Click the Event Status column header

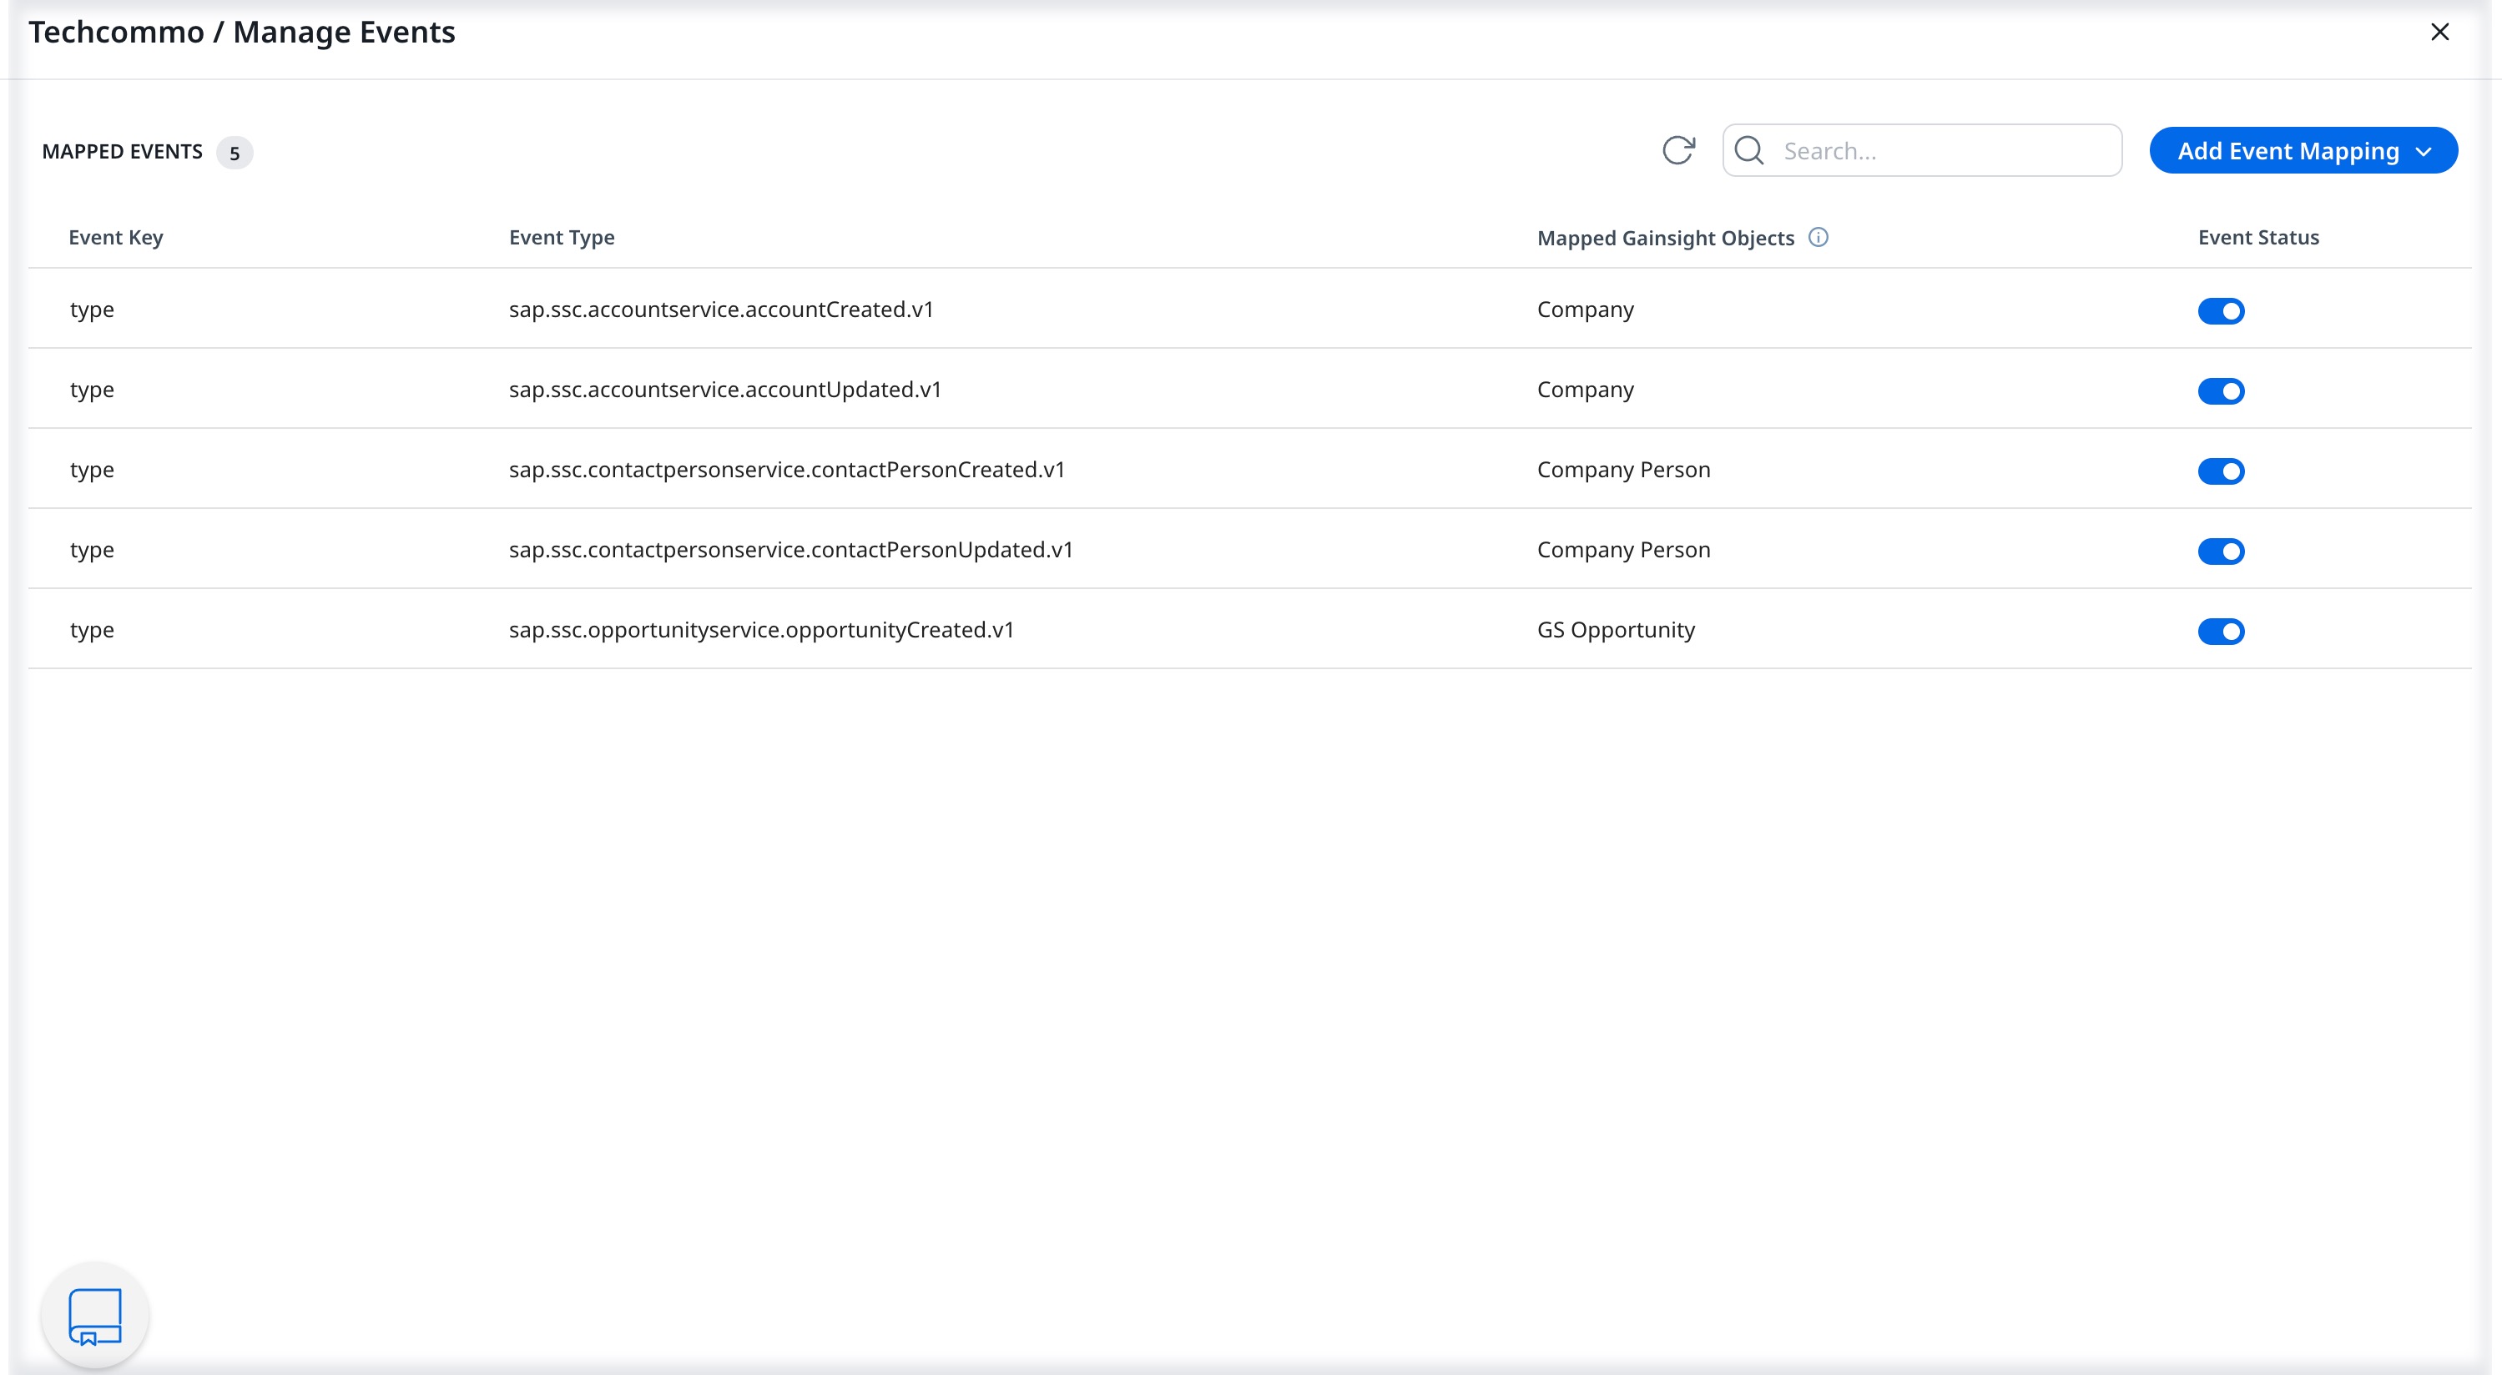coord(2257,237)
